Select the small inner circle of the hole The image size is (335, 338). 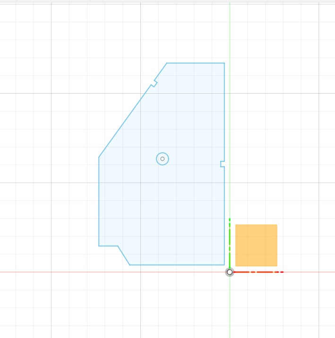click(x=163, y=159)
